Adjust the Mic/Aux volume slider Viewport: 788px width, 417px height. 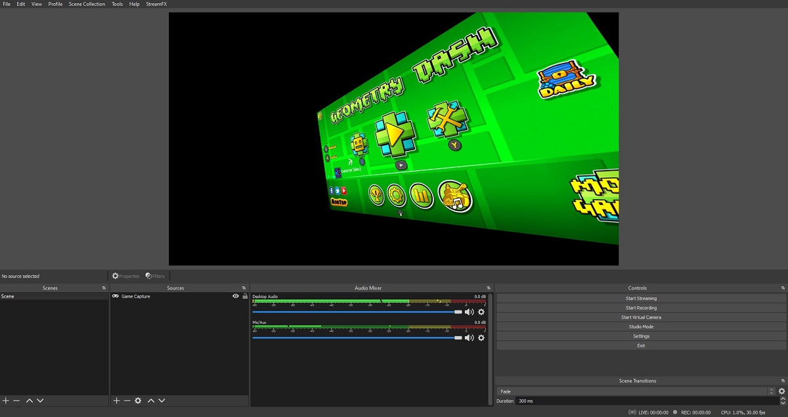pos(357,338)
